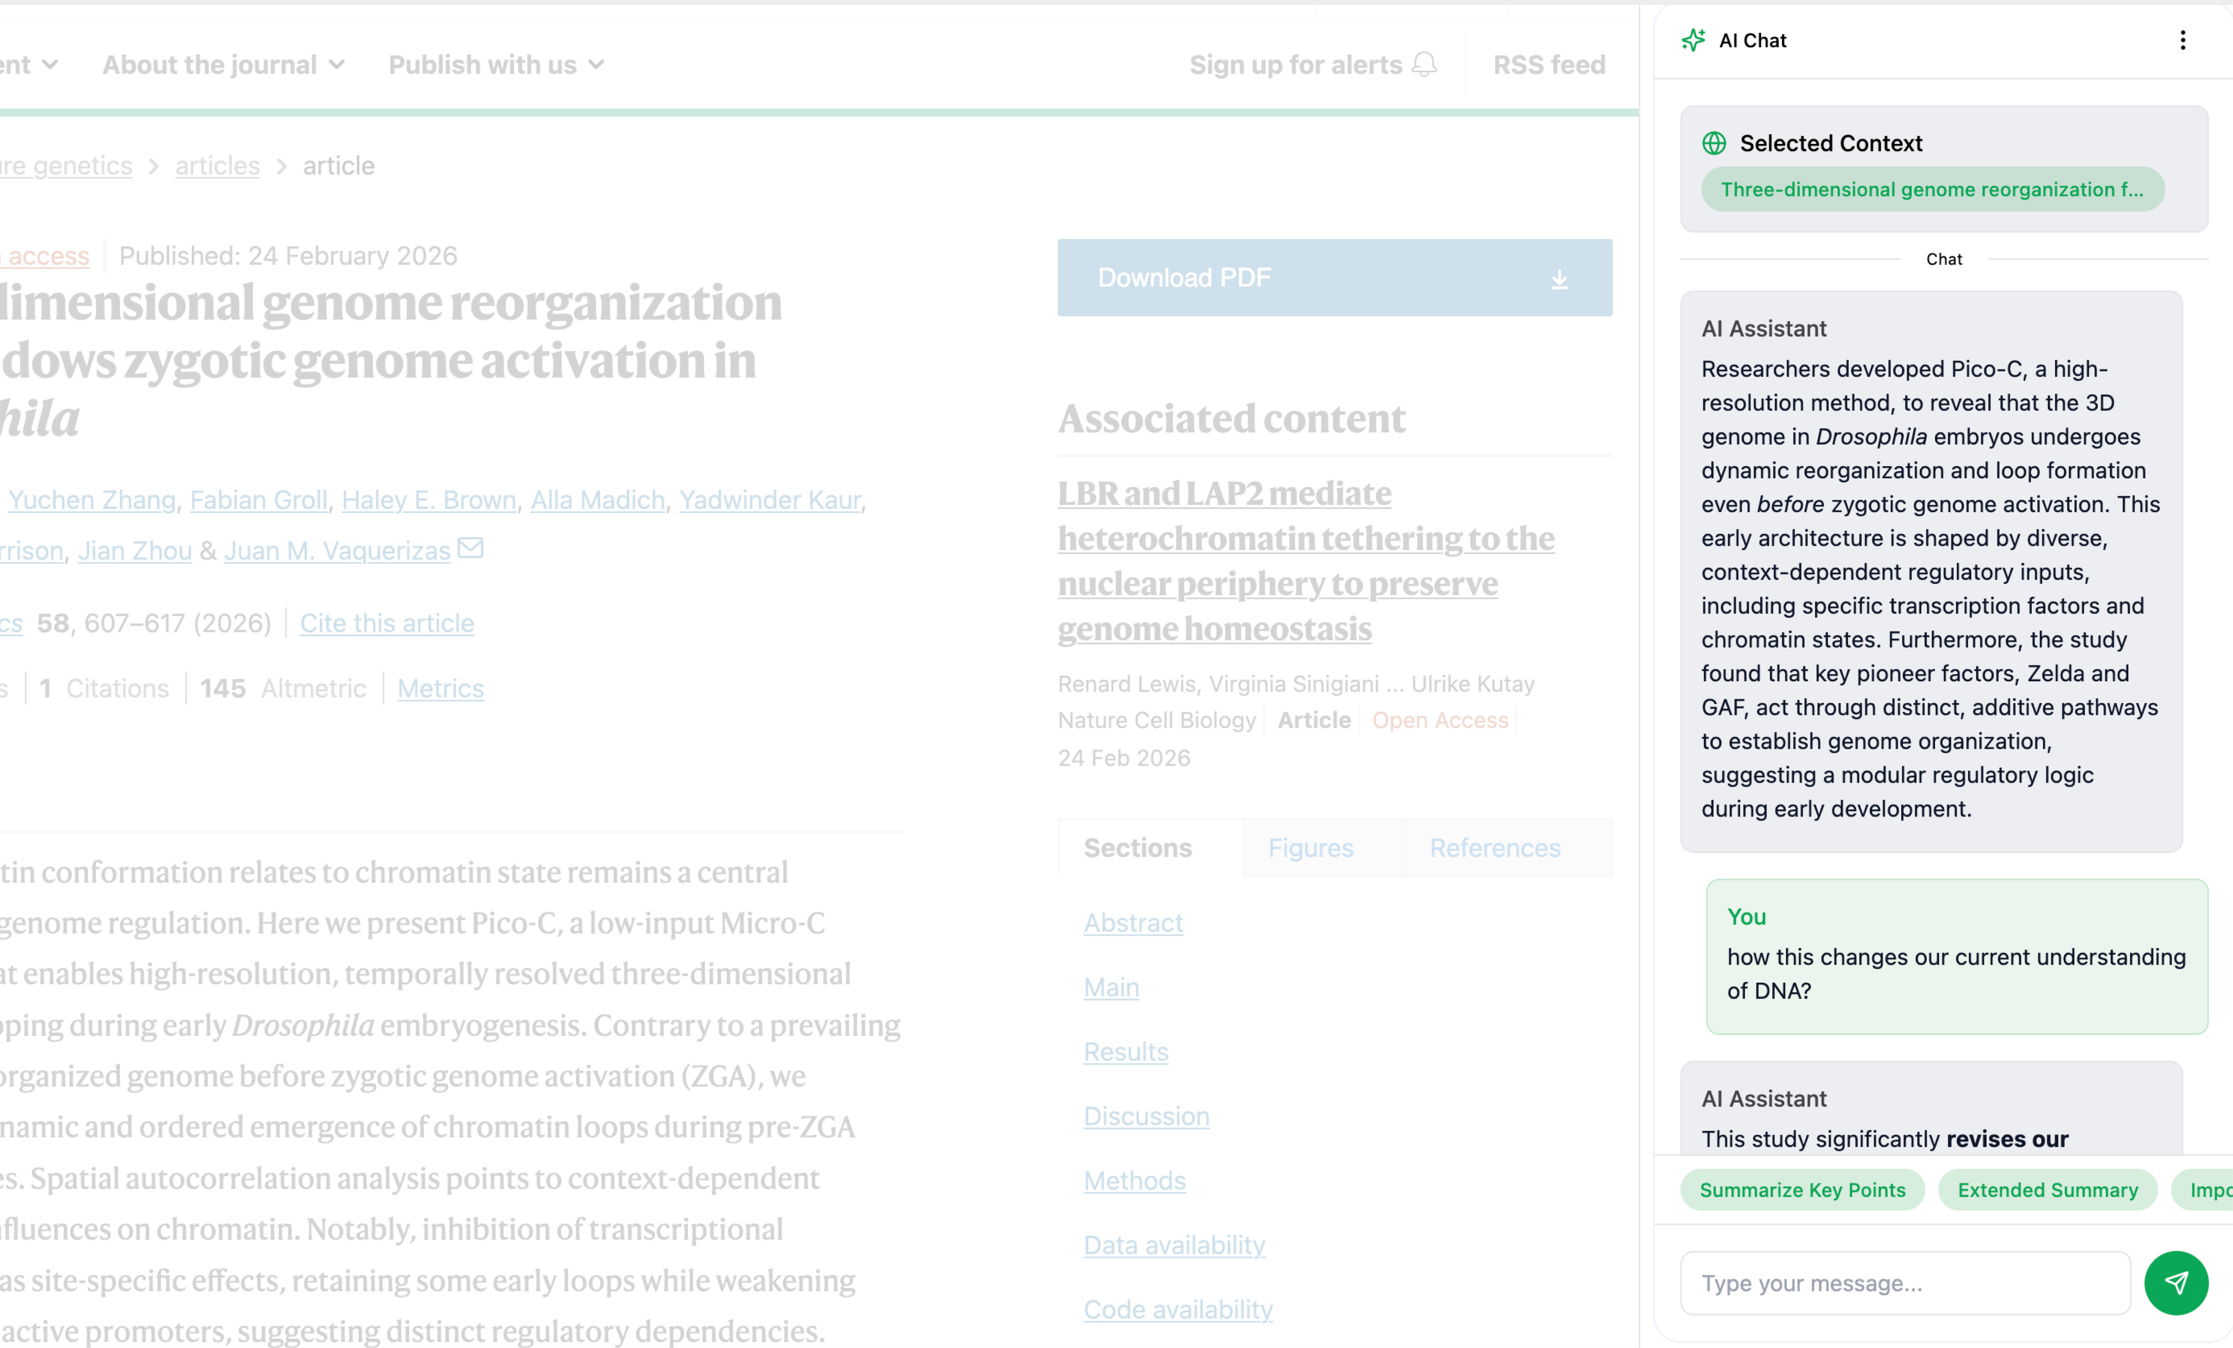Click the email envelope icon beside Juan M. Vaquerizas

point(470,548)
